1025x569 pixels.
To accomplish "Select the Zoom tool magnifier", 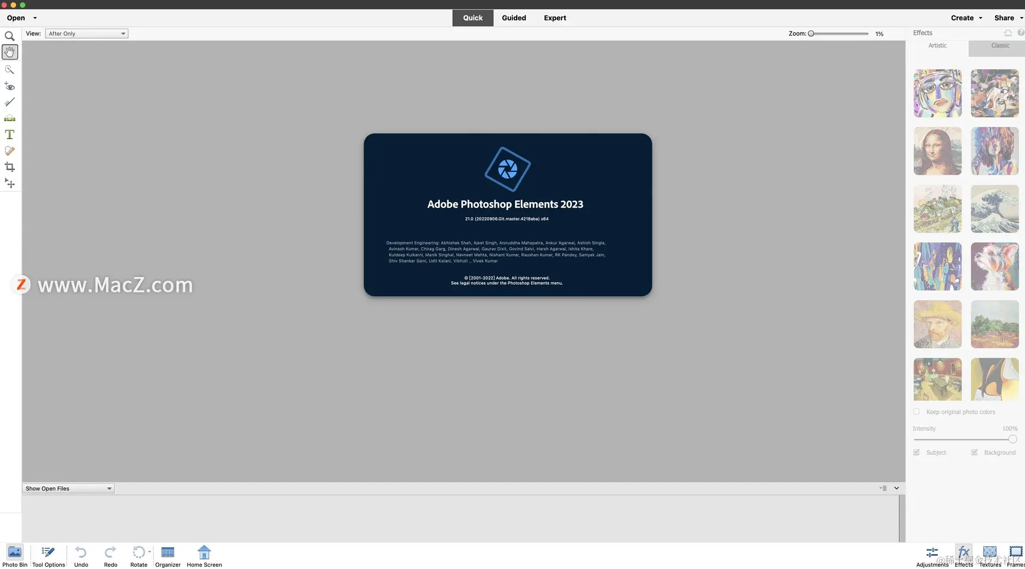I will (x=10, y=36).
